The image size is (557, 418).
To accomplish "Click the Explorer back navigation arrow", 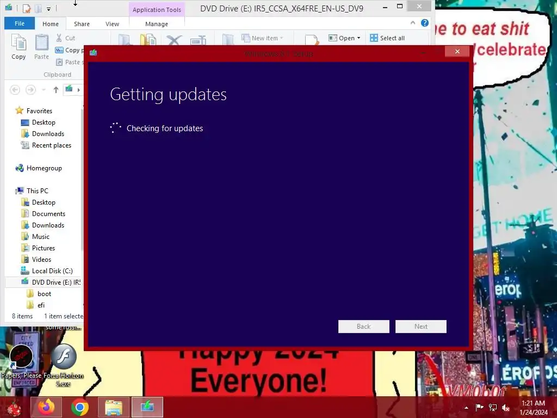I will pyautogui.click(x=15, y=90).
